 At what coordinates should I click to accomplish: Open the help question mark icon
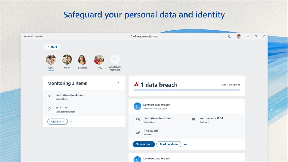(230, 36)
